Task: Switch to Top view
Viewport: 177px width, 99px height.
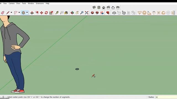Action: (x=99, y=7)
